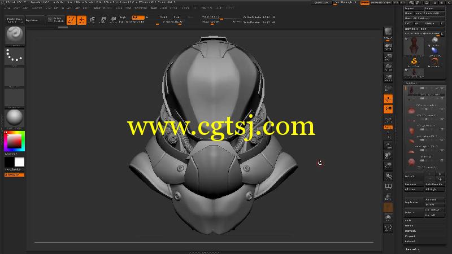Viewport: 452px width, 254px height.
Task: Open the empty Texture picker slot
Action: (15, 98)
